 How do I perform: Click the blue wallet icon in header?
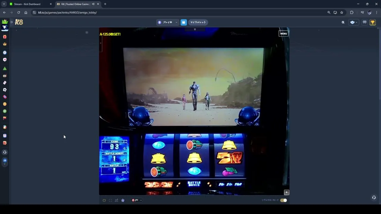pos(184,22)
